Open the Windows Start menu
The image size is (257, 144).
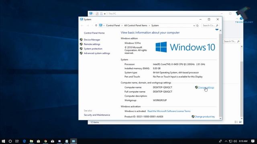pos(3,141)
